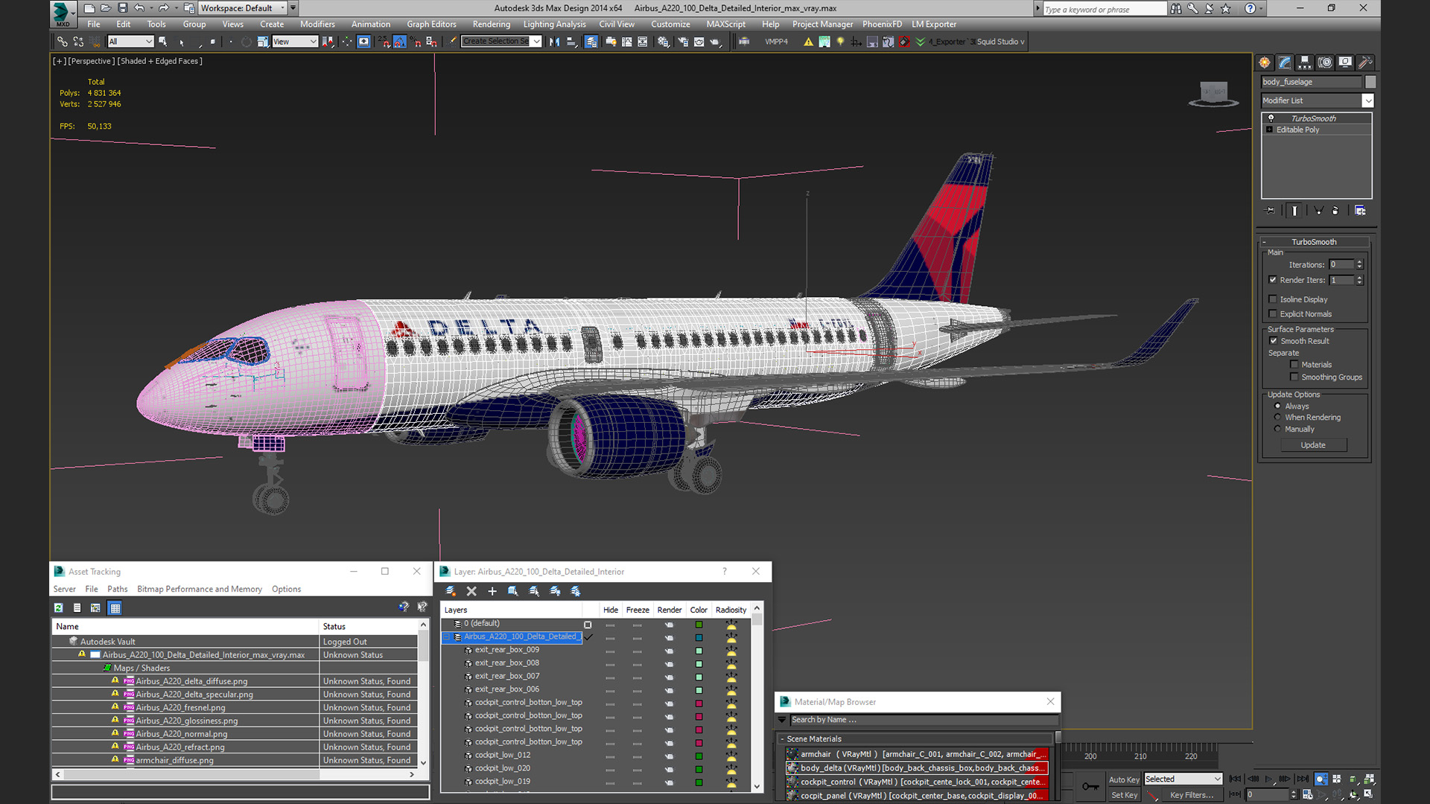Click the Open File folder icon
Screen dimensions: 1430x804
tap(106, 8)
